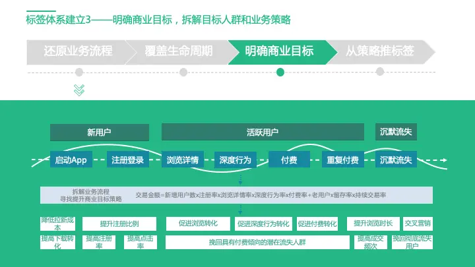Switch to the 从策略推标签 step
Screen dimensions: 475x267
(x=380, y=52)
